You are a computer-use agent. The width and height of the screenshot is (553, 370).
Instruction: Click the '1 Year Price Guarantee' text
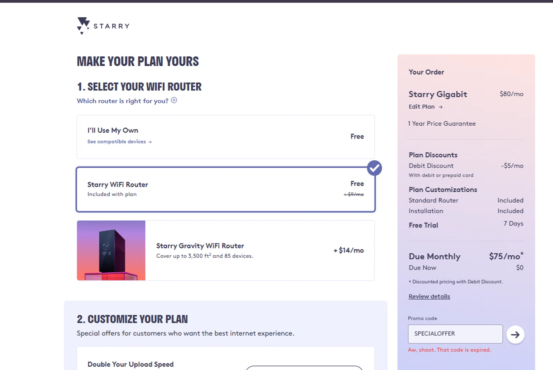tap(442, 124)
